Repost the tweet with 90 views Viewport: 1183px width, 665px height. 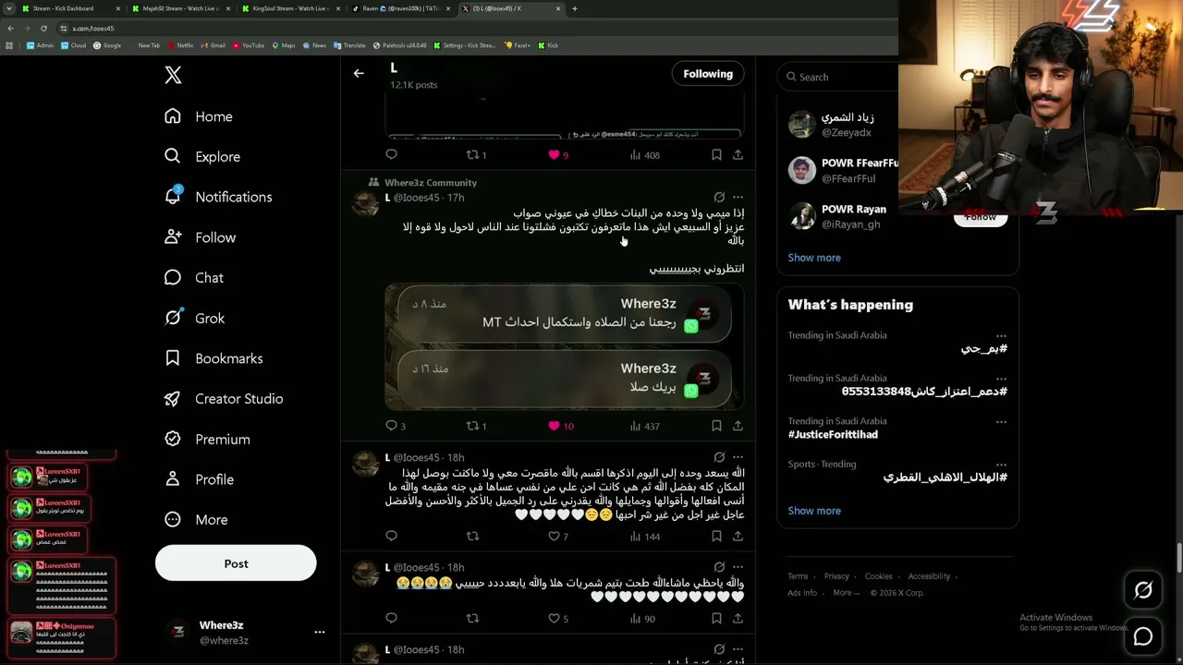[x=472, y=618]
